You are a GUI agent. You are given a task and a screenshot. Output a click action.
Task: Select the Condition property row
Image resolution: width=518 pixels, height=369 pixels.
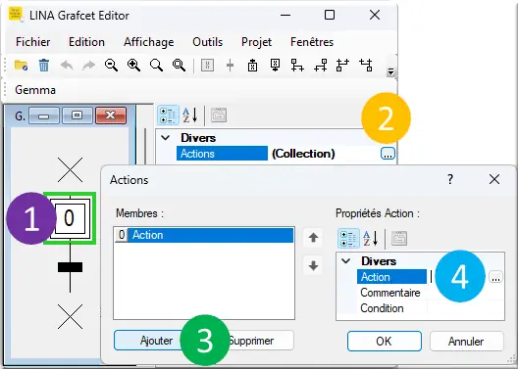[382, 308]
